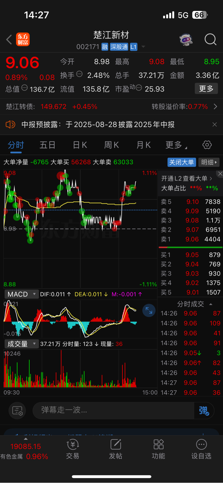Tap 市盈 info smiley icon
This screenshot has width=223, height=483.
[x=139, y=87]
